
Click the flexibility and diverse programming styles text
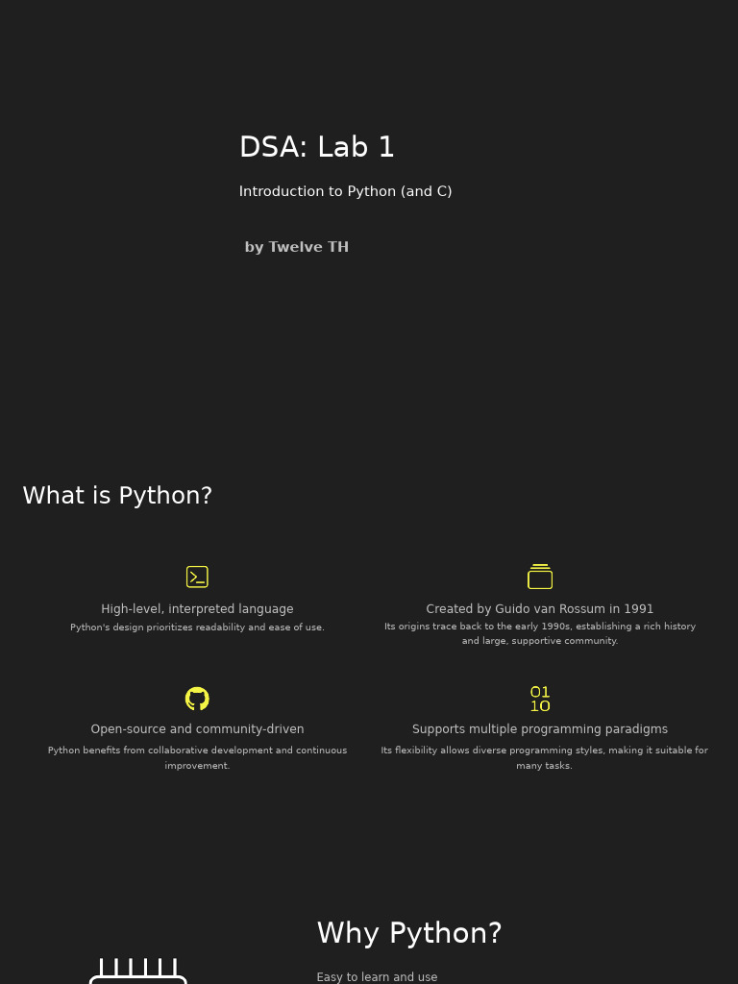click(544, 757)
